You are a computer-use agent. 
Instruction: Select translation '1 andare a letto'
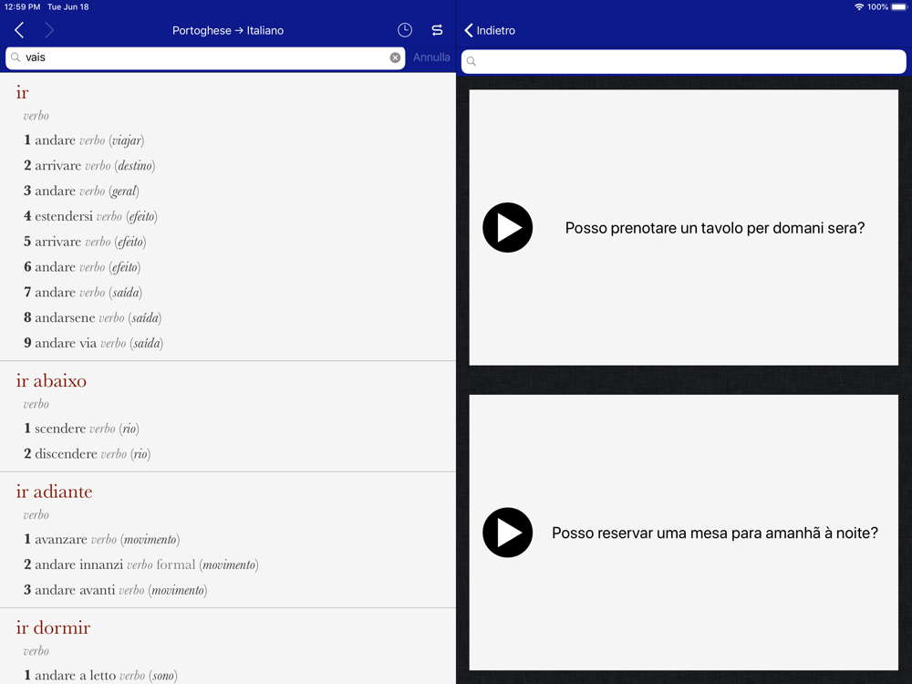pos(70,675)
